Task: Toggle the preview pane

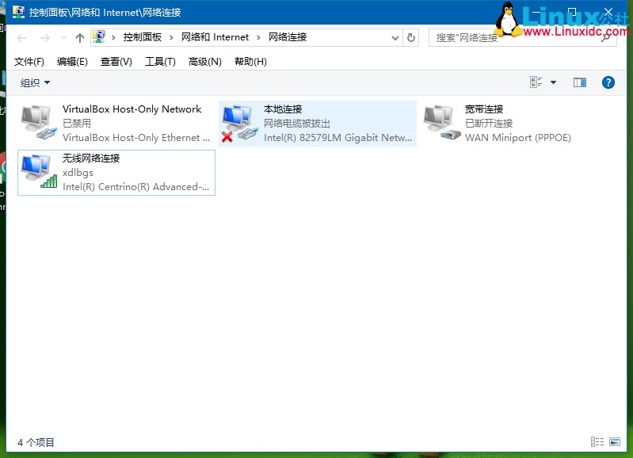Action: pos(580,82)
